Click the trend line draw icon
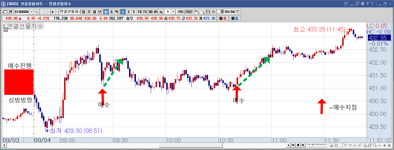This screenshot has height=150, width=394. (x=360, y=145)
